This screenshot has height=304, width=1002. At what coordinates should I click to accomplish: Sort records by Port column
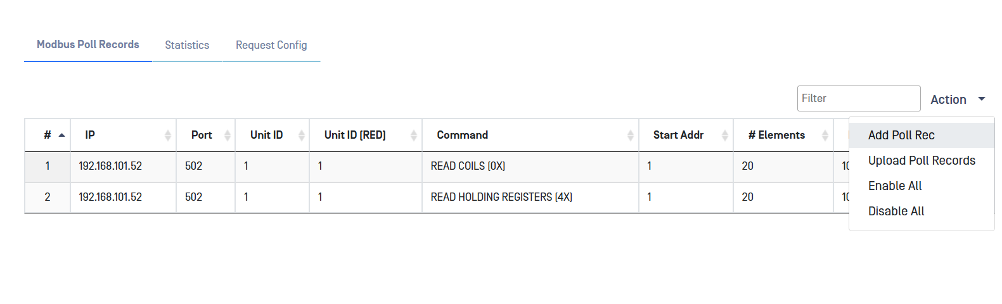(227, 135)
